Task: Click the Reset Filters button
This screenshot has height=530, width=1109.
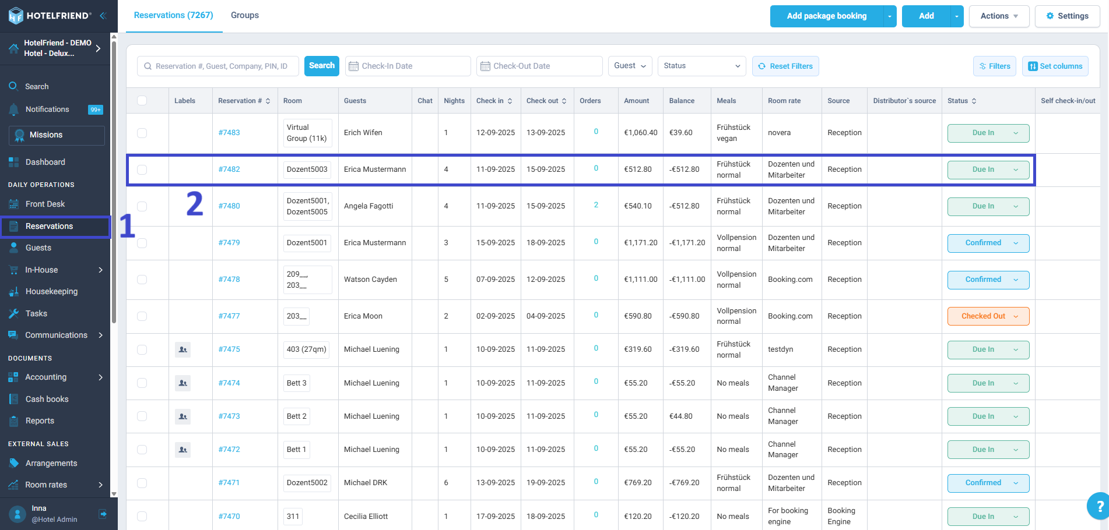Action: pos(785,66)
